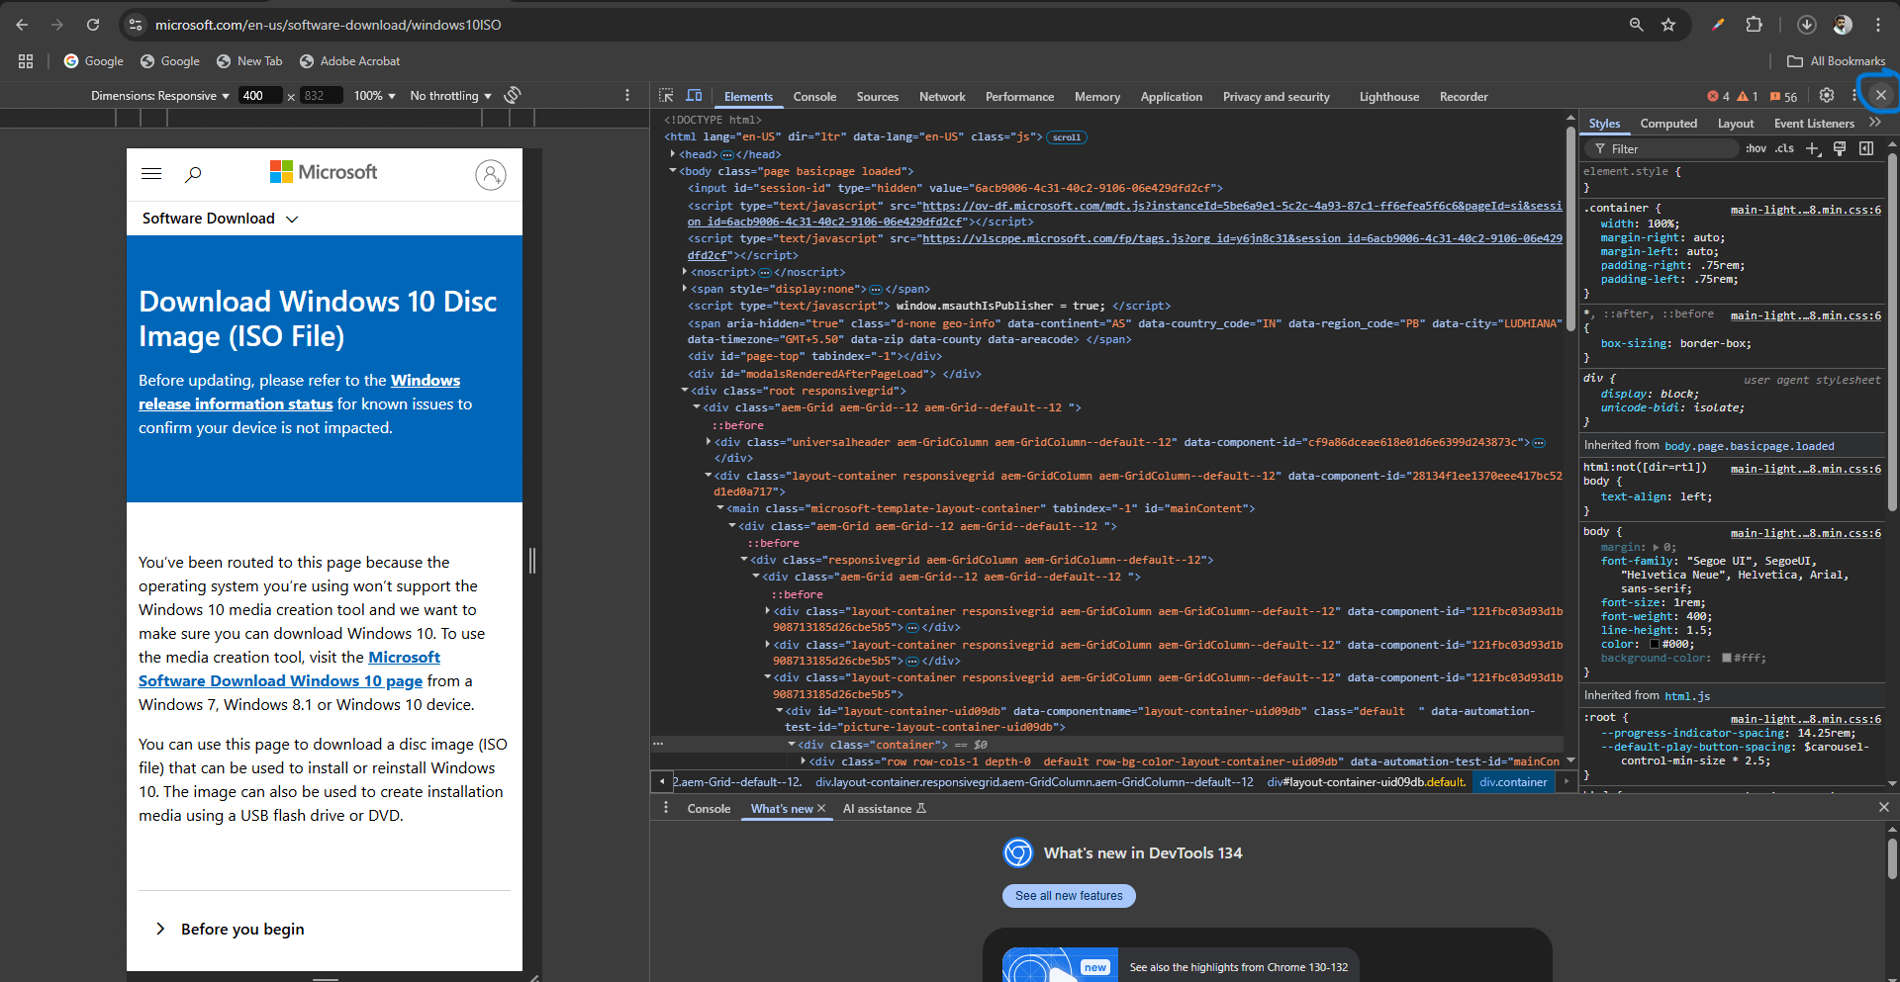Open the Microsoft account sign-in icon
The width and height of the screenshot is (1900, 982).
point(491,175)
